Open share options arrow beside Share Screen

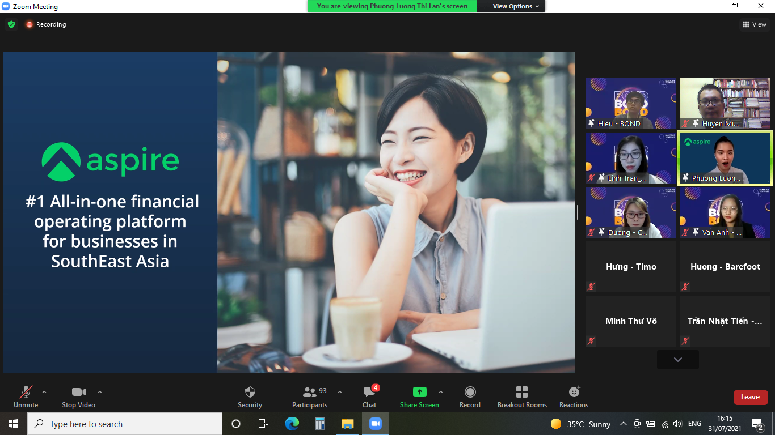[441, 392]
